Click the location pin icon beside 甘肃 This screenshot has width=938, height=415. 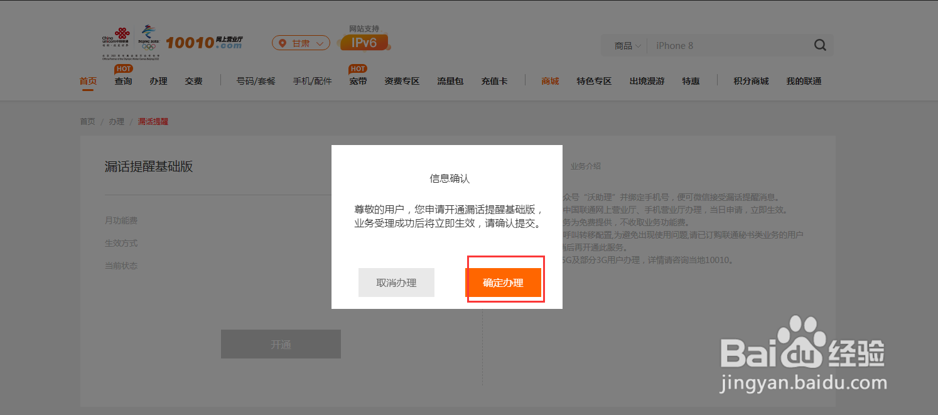click(282, 43)
